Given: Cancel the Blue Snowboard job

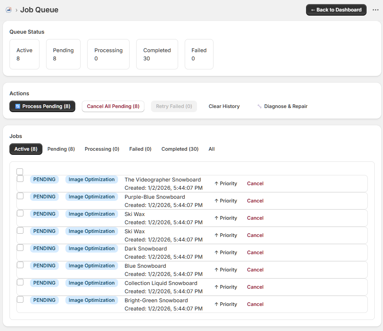Looking at the screenshot, I should pos(255,270).
